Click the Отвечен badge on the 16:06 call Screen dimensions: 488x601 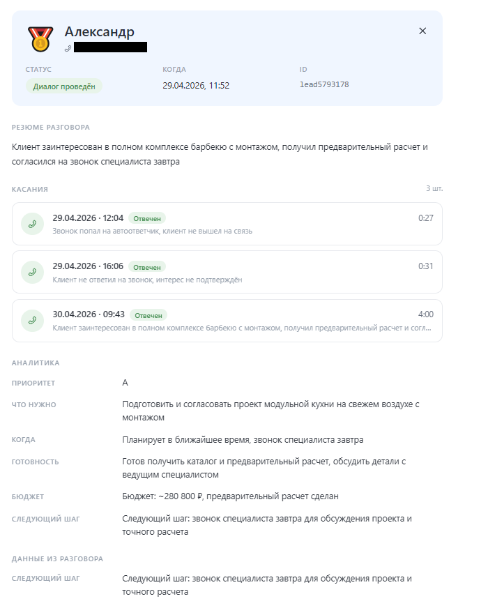147,267
